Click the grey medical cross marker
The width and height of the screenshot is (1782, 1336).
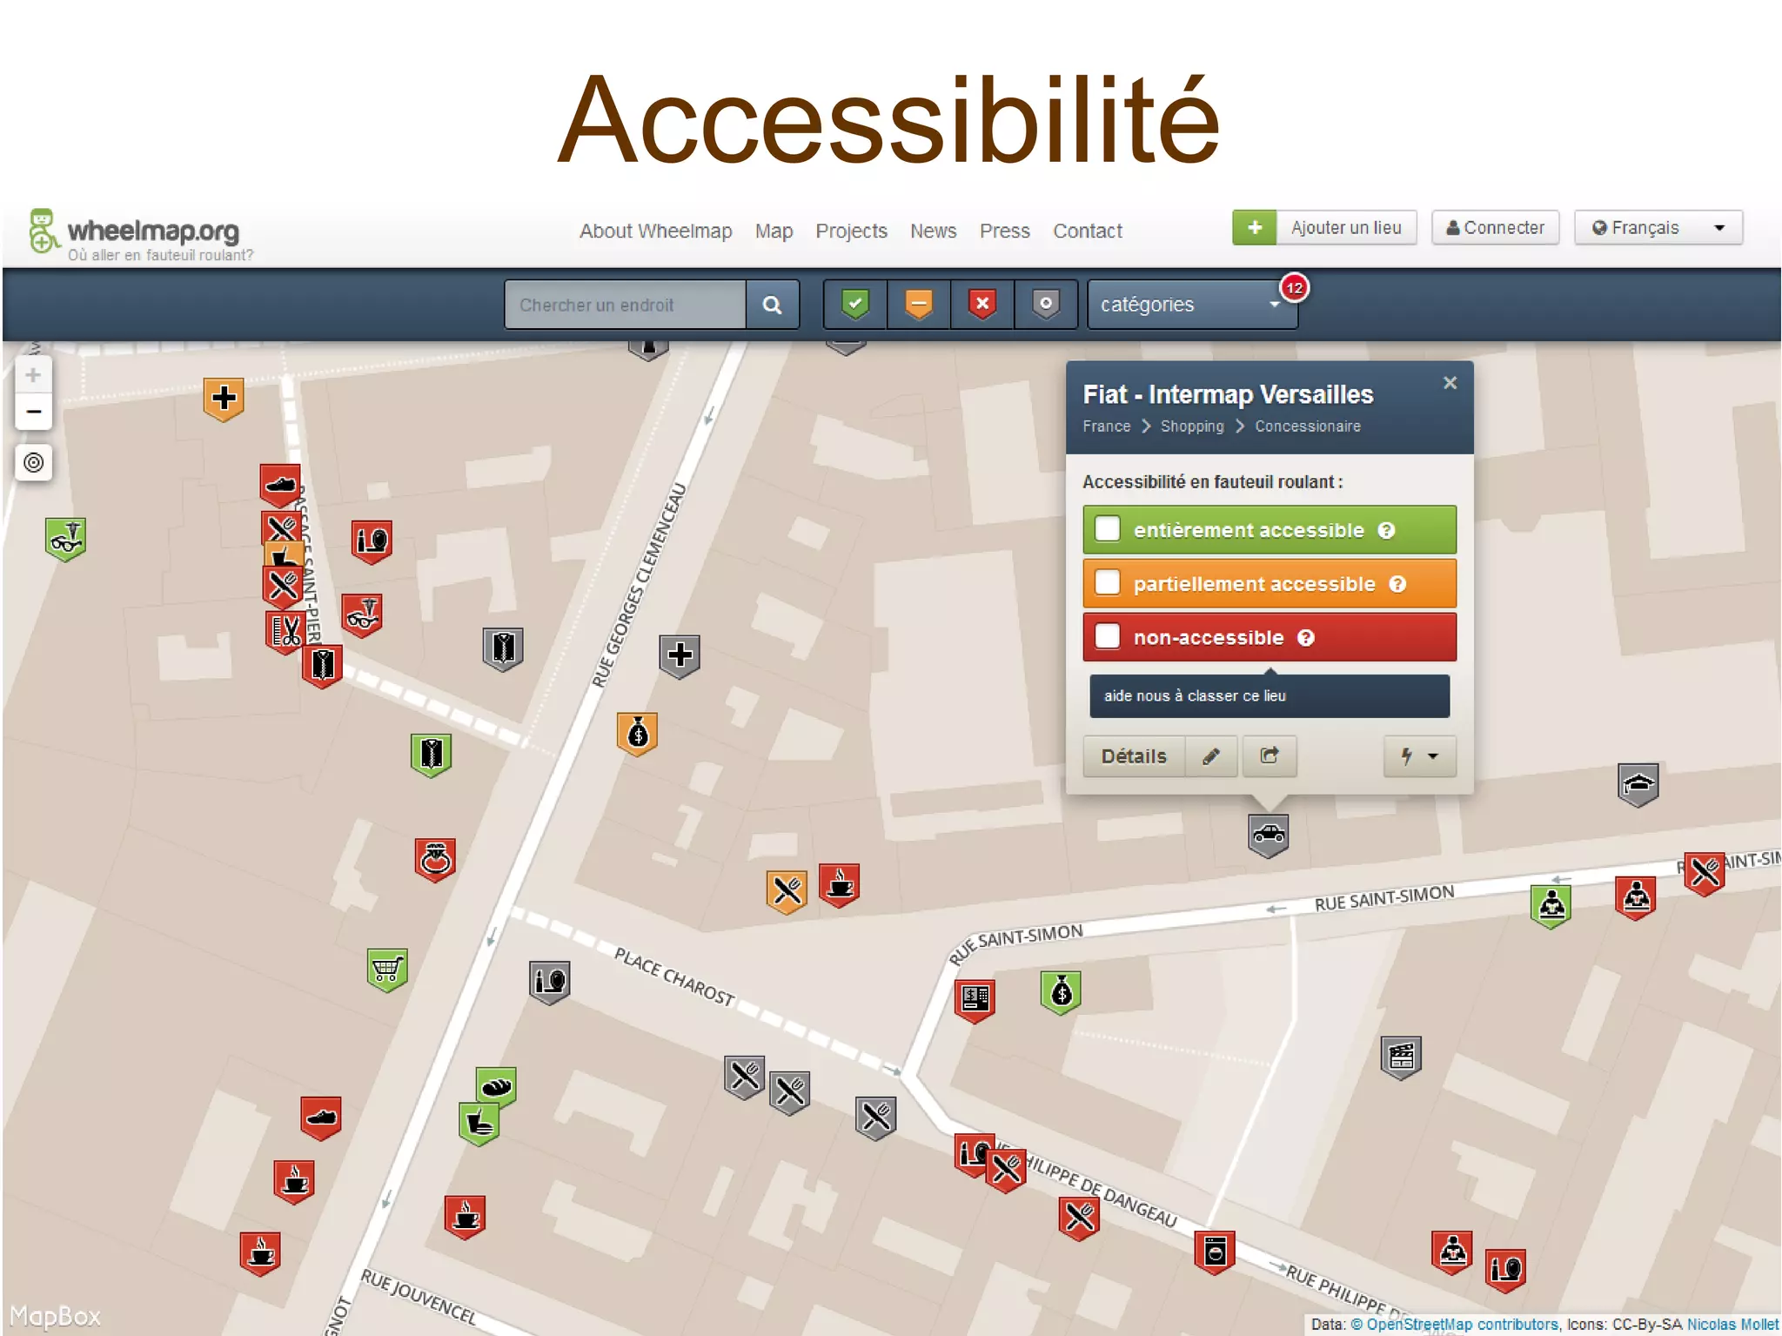[680, 655]
